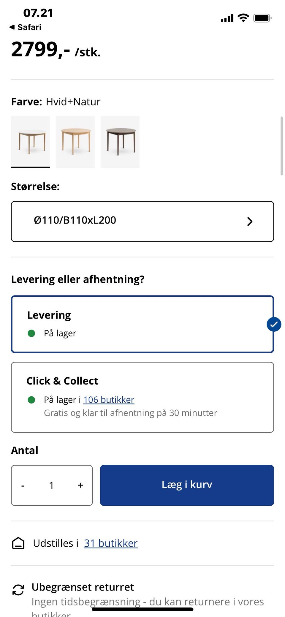Tap the battery icon in status bar
Viewport: 285px width, 617px height.
click(x=262, y=18)
